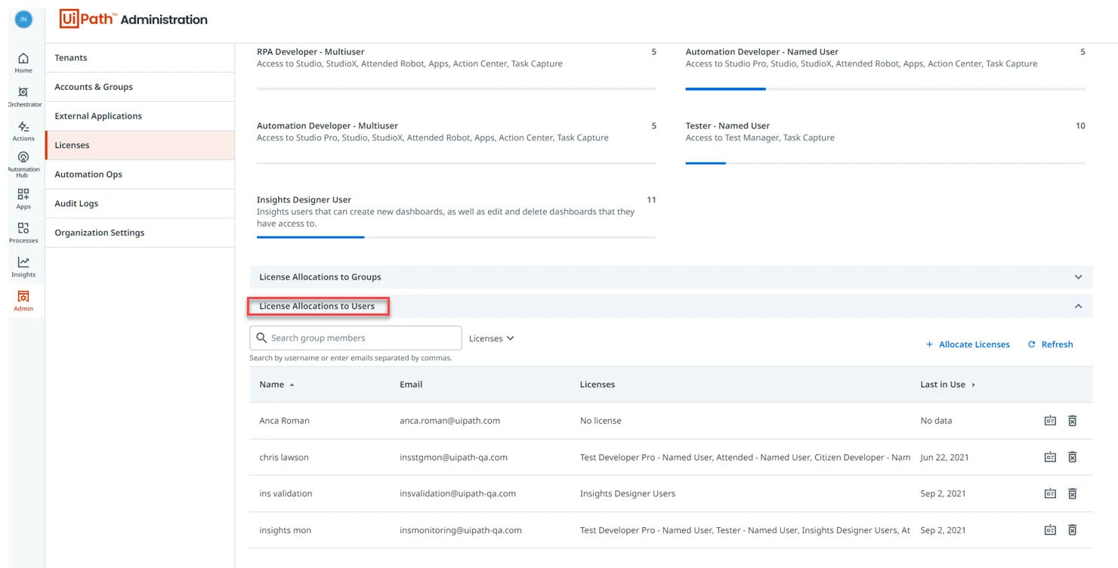Click email insstgmon@uipath-qa.com
This screenshot has height=568, width=1118.
pos(453,457)
